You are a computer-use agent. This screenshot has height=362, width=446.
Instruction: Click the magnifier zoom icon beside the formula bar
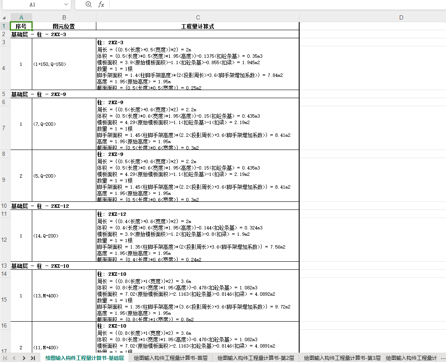coord(88,4)
